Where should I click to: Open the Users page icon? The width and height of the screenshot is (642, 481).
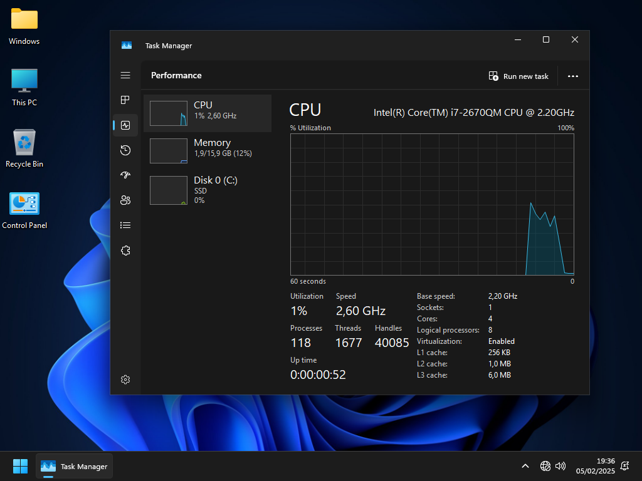(125, 200)
